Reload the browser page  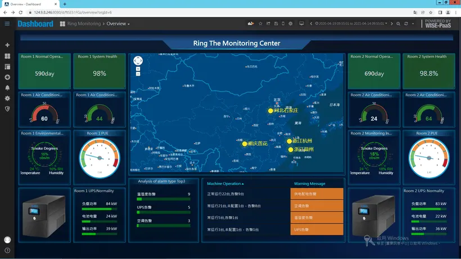coord(21,12)
